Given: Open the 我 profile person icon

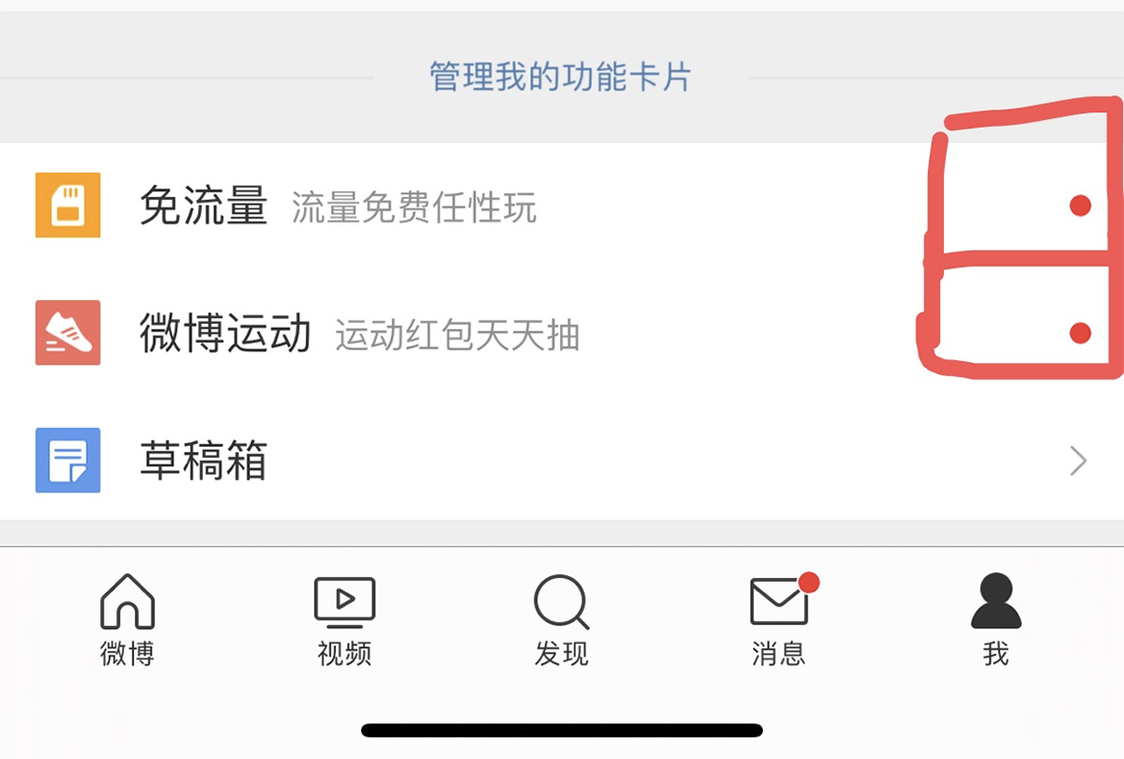Looking at the screenshot, I should [996, 601].
